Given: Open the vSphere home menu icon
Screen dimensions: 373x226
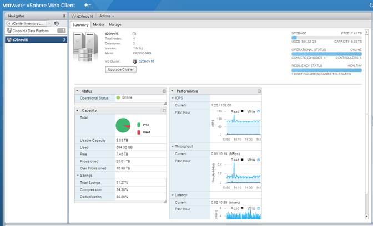Looking at the screenshot, I should tap(88, 6).
